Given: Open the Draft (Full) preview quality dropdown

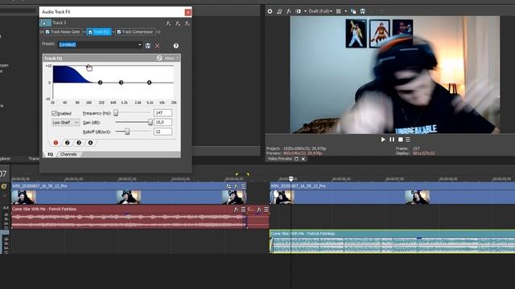Looking at the screenshot, I should click(x=320, y=11).
